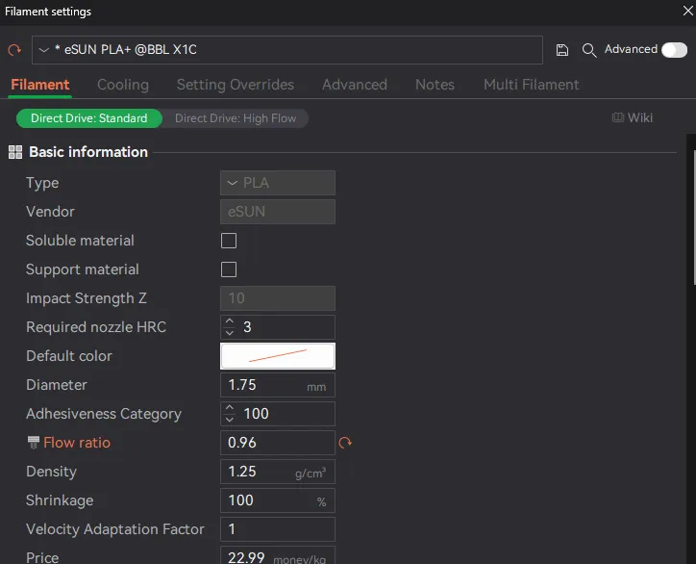Screen dimensions: 696x564
Task: Open the Multi Filament tab
Action: click(x=532, y=85)
